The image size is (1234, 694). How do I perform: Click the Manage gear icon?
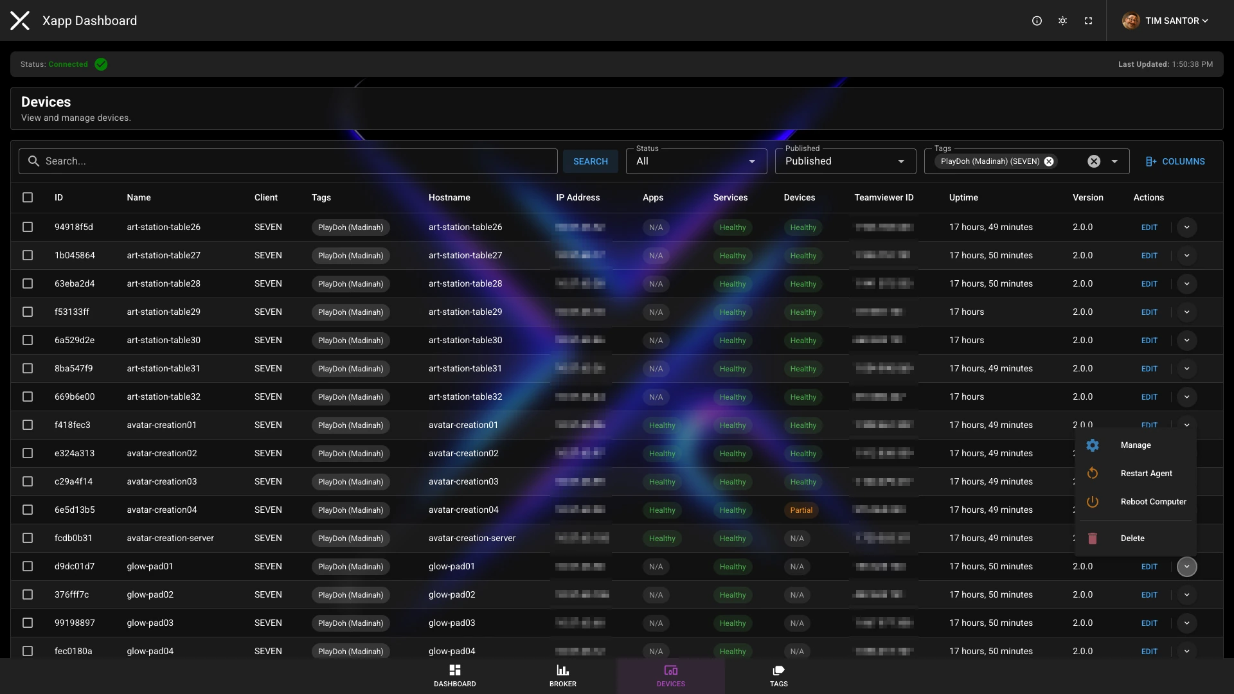(1092, 445)
